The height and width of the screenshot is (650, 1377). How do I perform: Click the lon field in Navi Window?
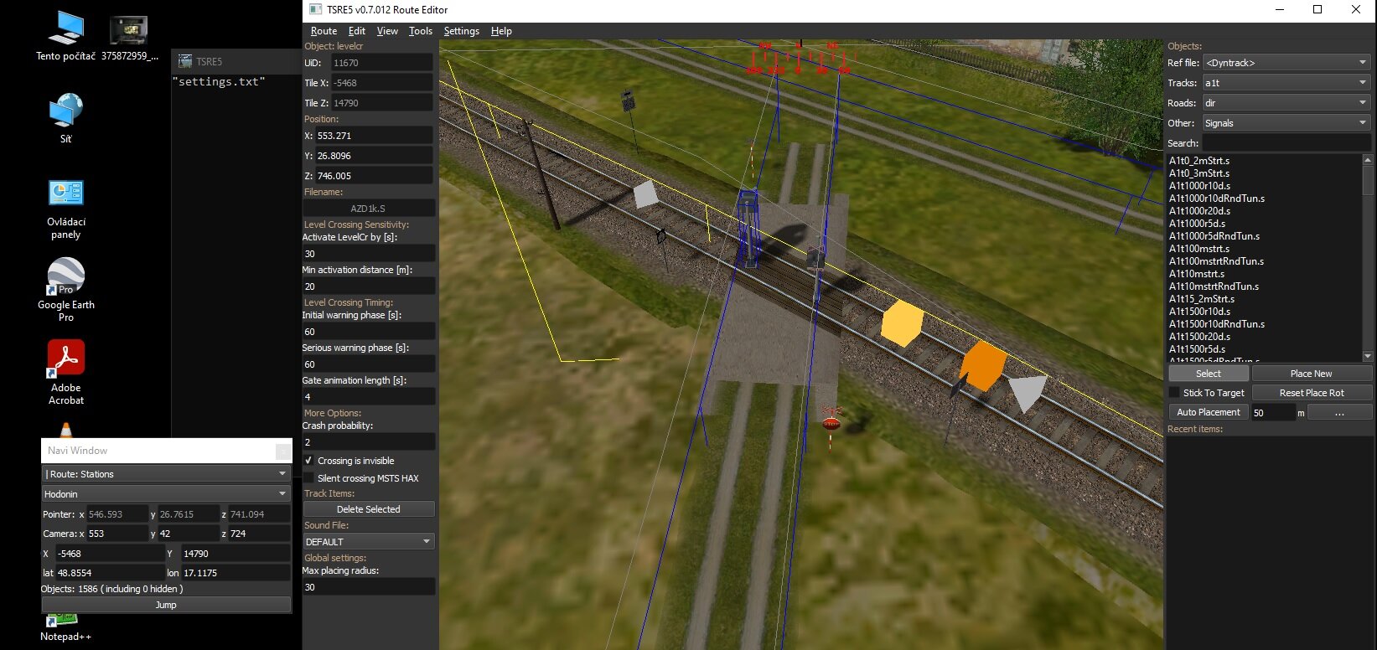click(x=236, y=573)
